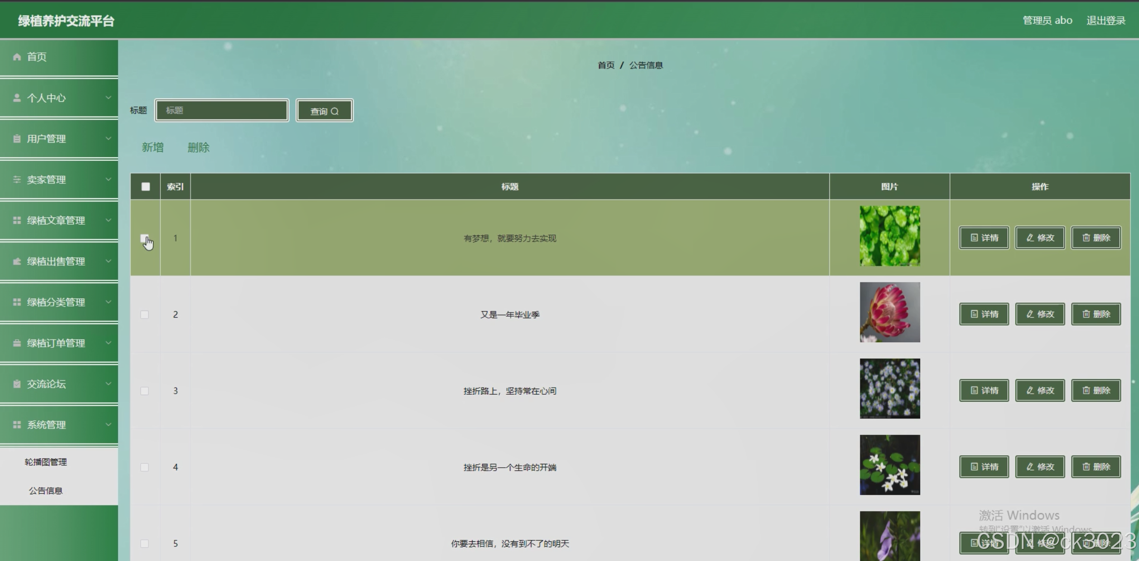Open the 轮播图管理 submenu item
This screenshot has width=1139, height=561.
pyautogui.click(x=46, y=462)
